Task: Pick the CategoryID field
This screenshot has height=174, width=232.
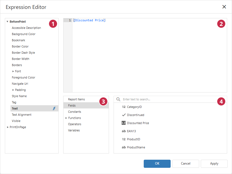Action: click(x=134, y=107)
